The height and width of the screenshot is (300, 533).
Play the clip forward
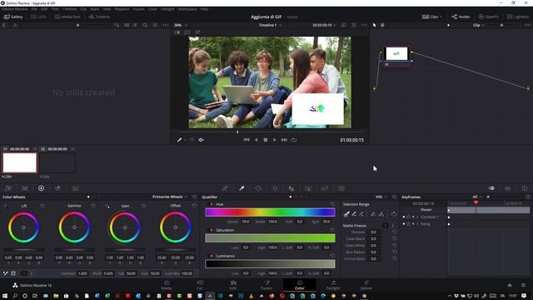pyautogui.click(x=274, y=140)
